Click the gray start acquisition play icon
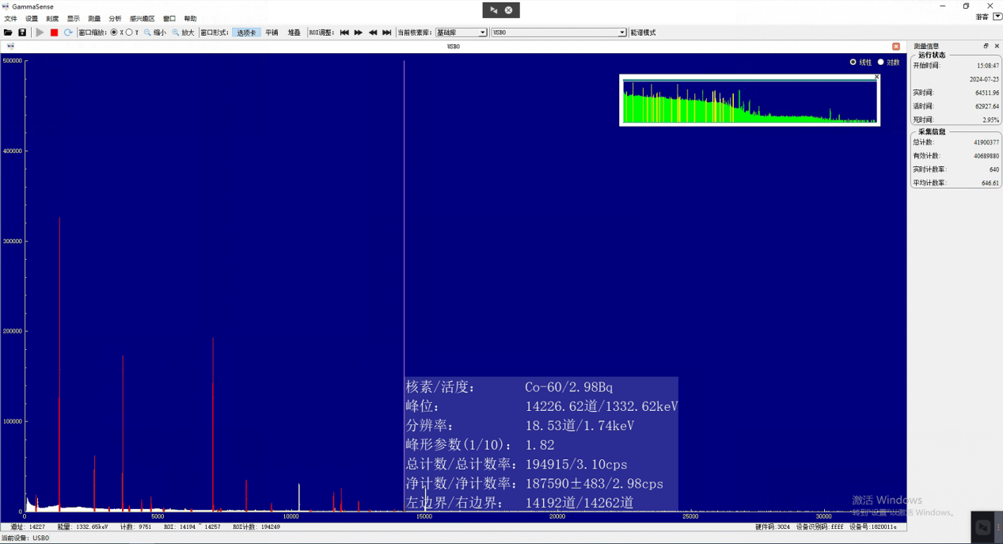1003x544 pixels. click(x=40, y=32)
